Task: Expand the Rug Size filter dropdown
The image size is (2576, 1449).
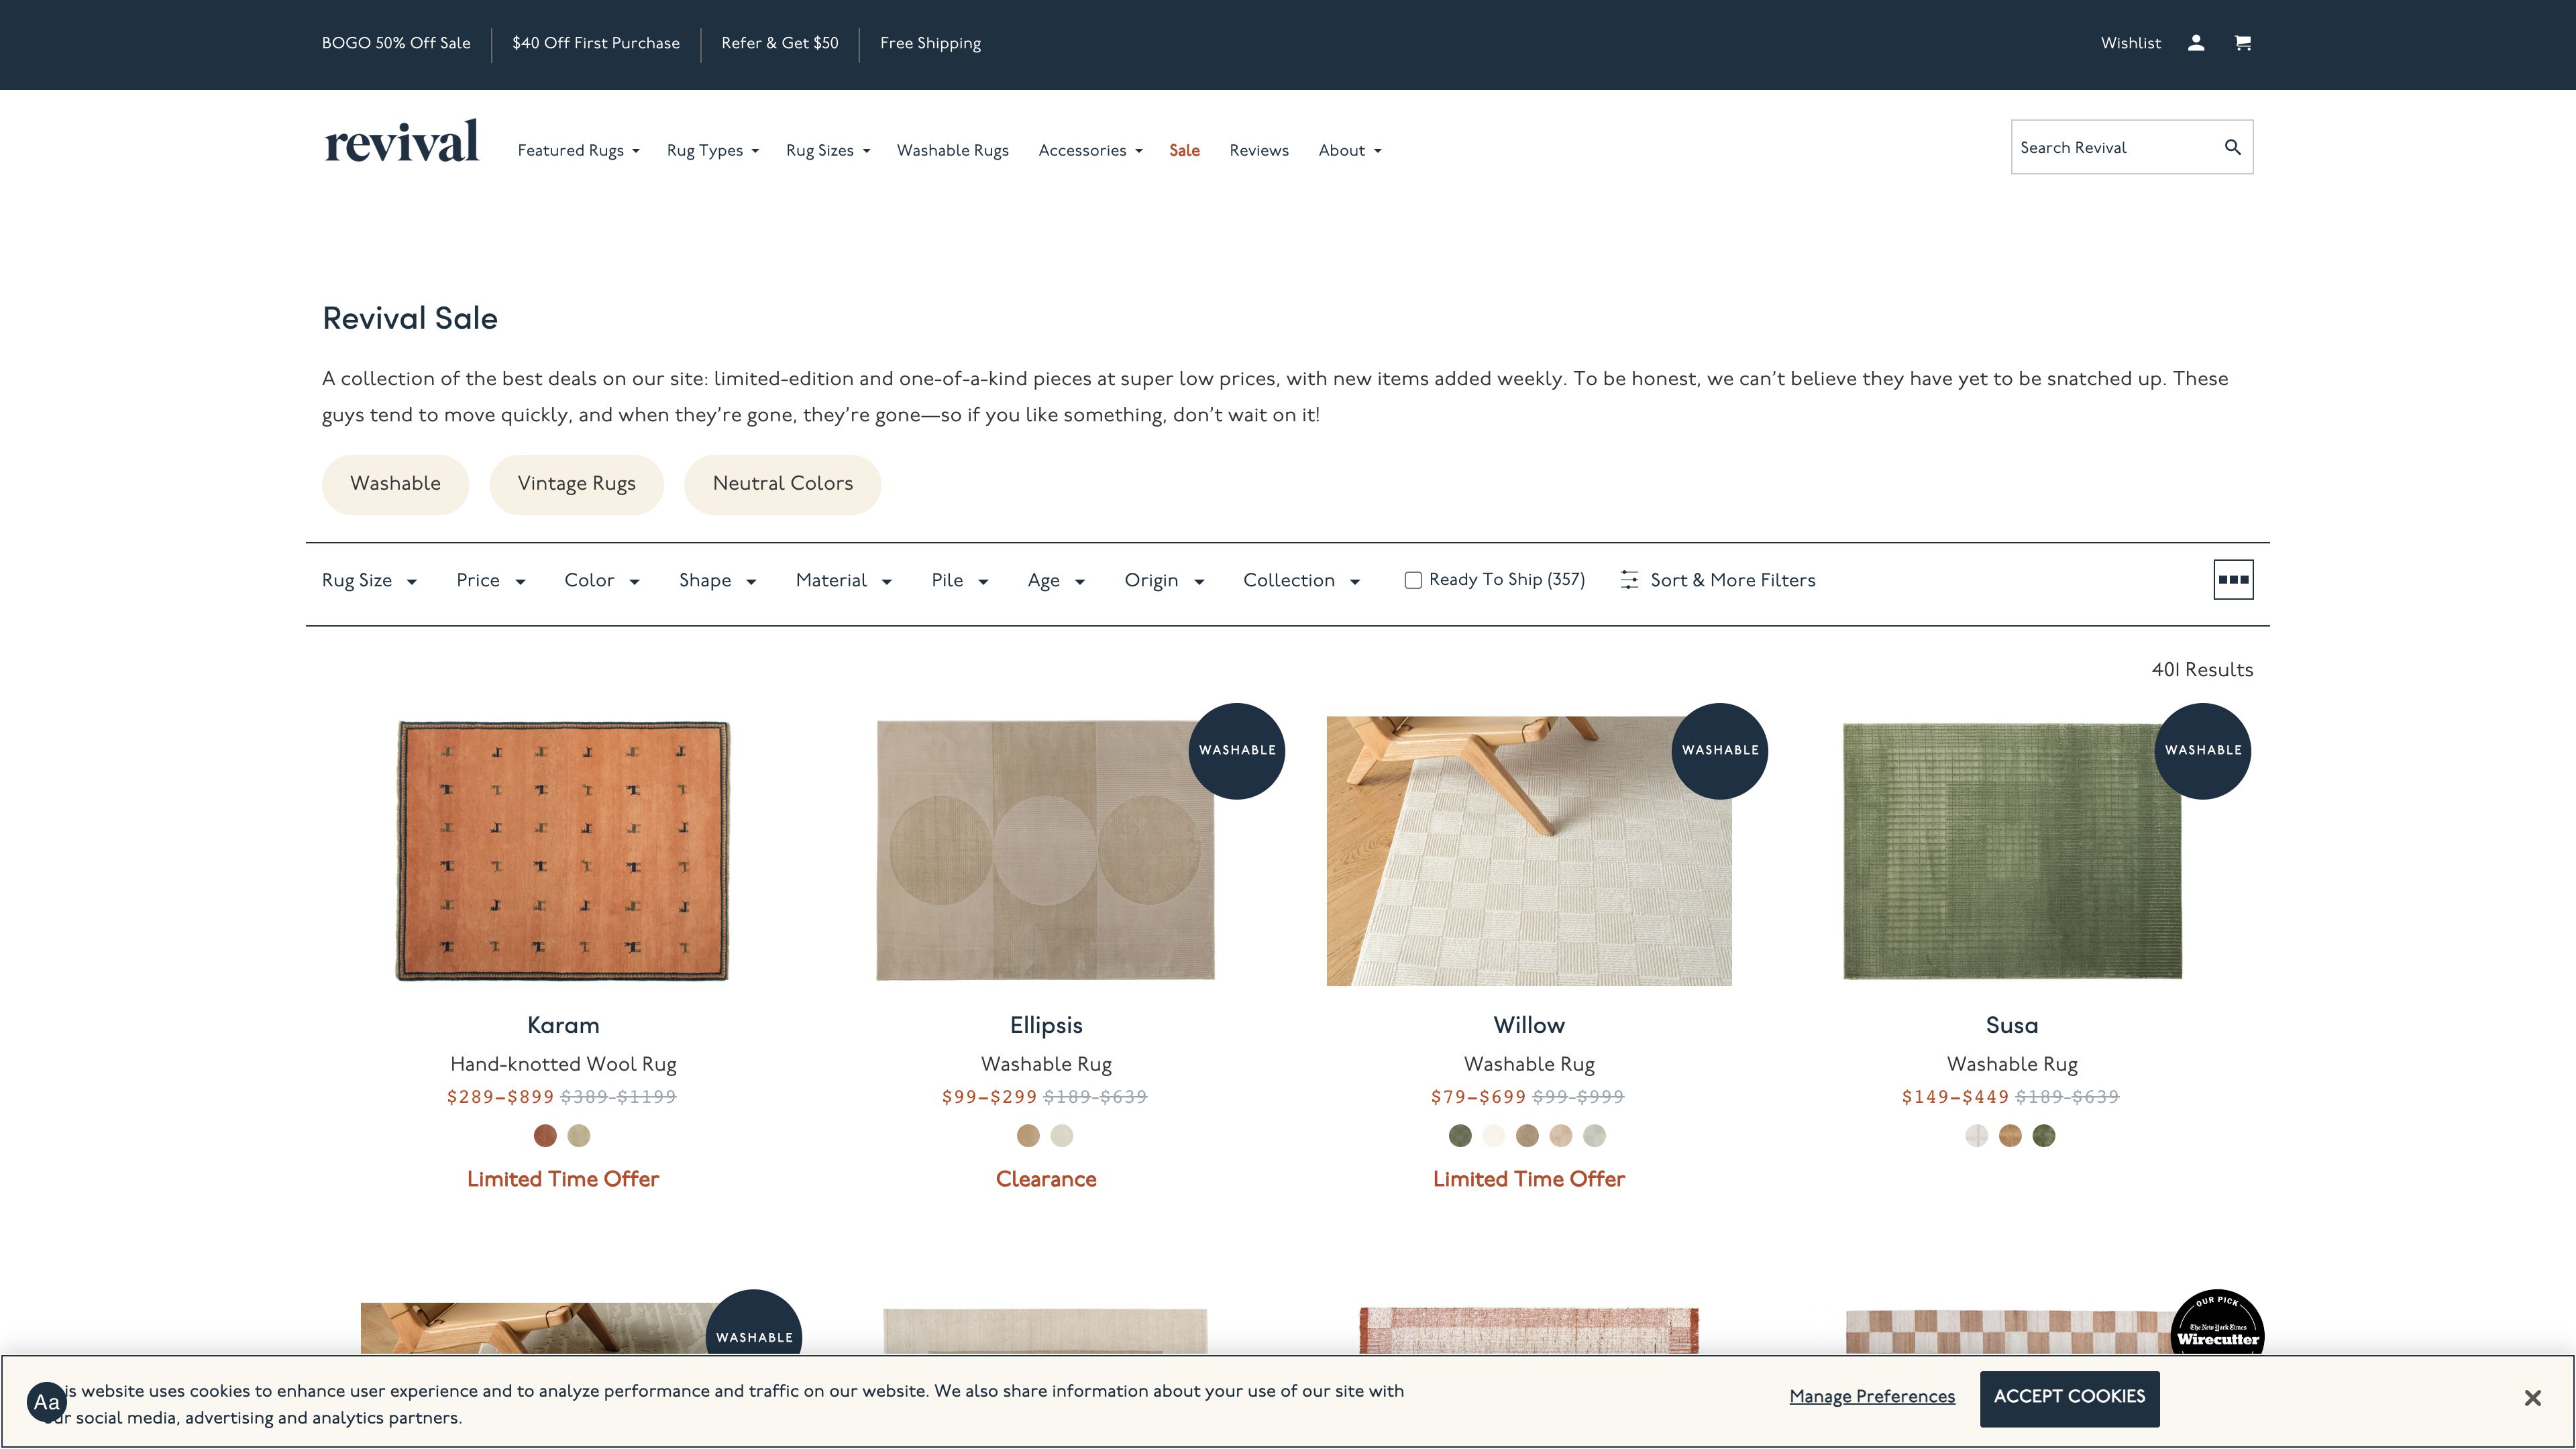Action: click(x=369, y=581)
